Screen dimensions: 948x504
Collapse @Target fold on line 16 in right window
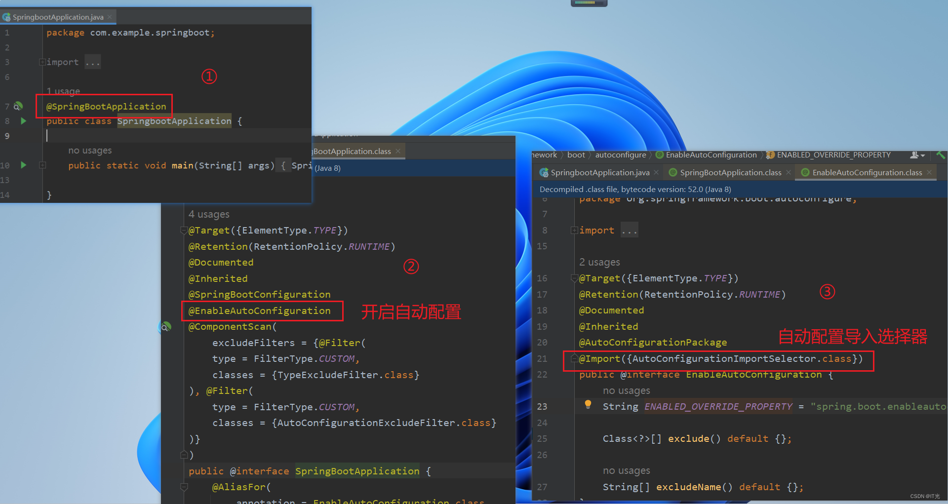(574, 278)
